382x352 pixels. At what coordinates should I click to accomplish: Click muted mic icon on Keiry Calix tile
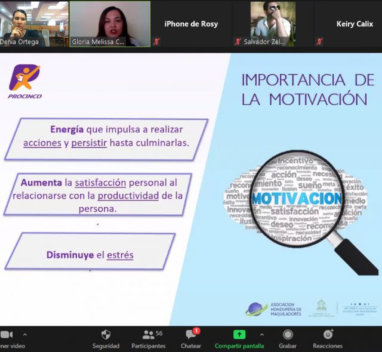click(x=319, y=42)
